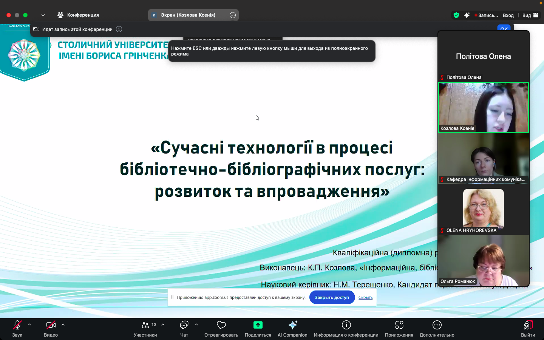Open the Chat icon
Screen dimensions: 544x340
(x=184, y=325)
